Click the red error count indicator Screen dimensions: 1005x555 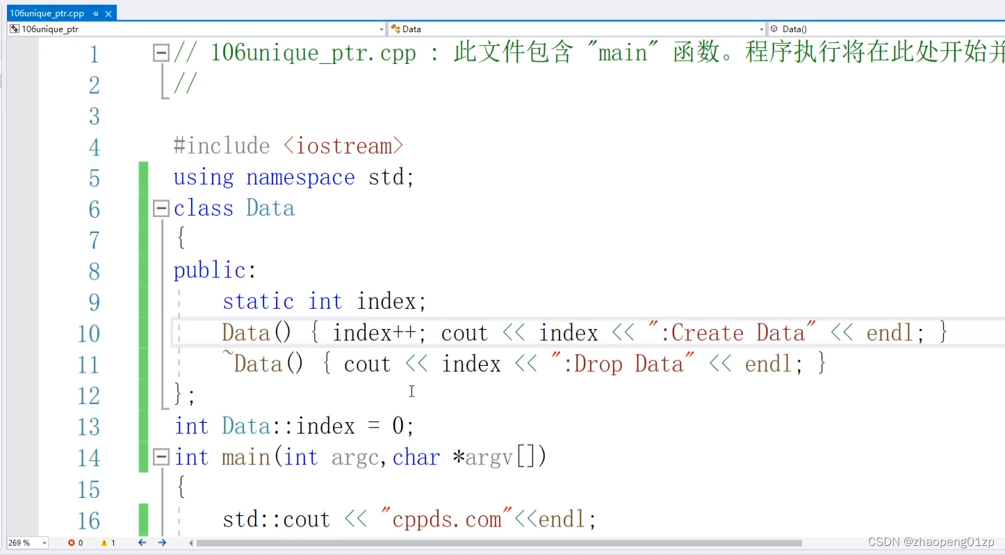pyautogui.click(x=76, y=542)
